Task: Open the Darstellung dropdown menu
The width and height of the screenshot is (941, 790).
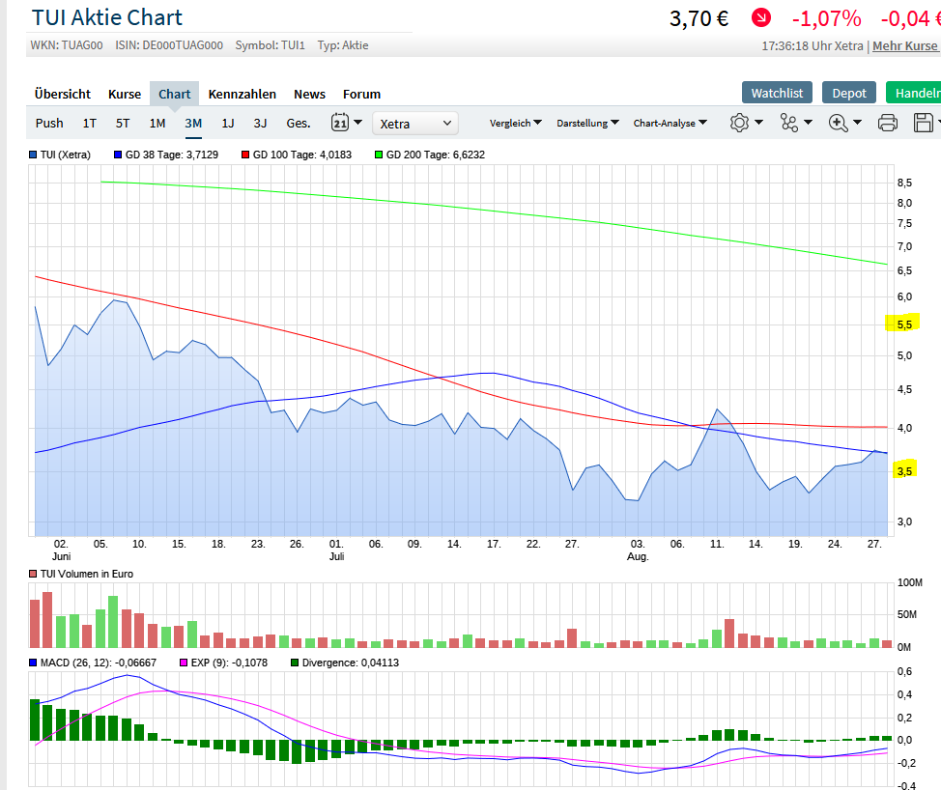Action: [587, 123]
